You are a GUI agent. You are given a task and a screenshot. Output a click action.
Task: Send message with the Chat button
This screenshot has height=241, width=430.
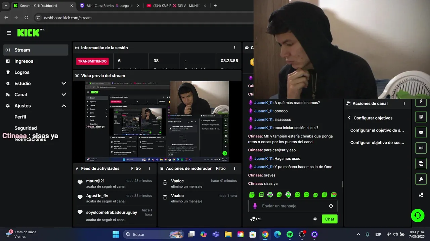coord(330,219)
